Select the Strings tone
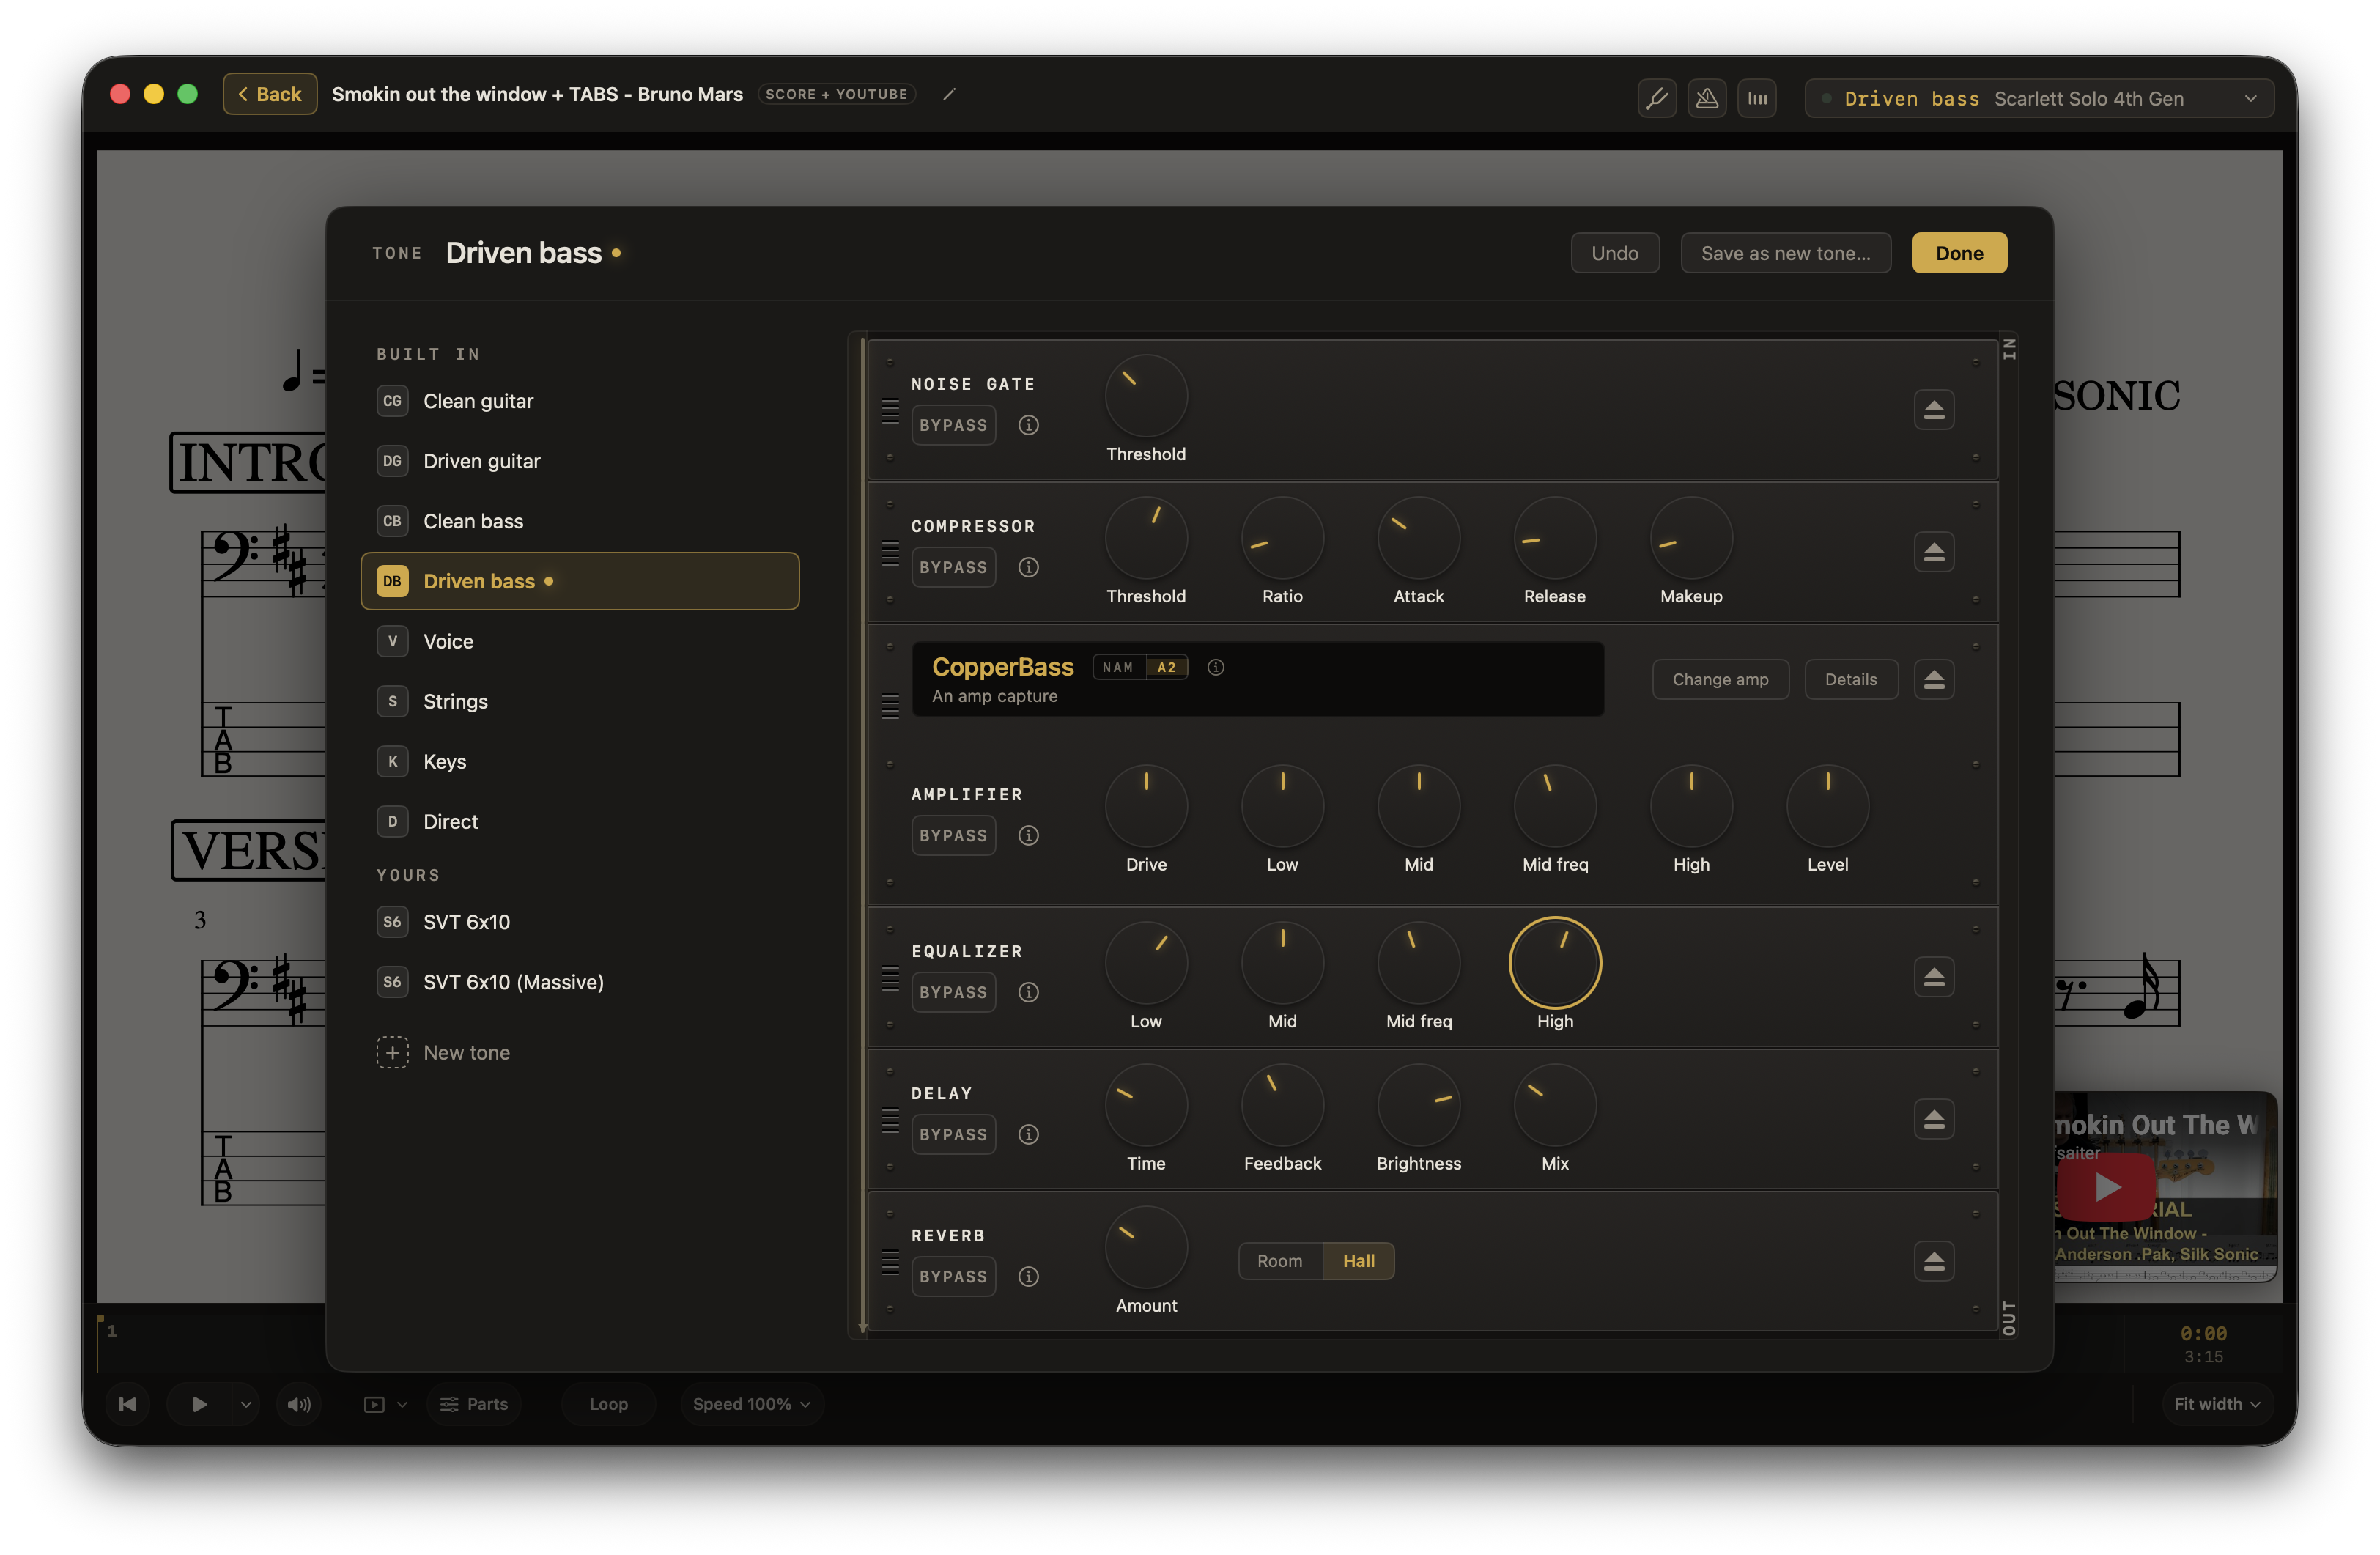The width and height of the screenshot is (2380, 1555). (x=580, y=701)
